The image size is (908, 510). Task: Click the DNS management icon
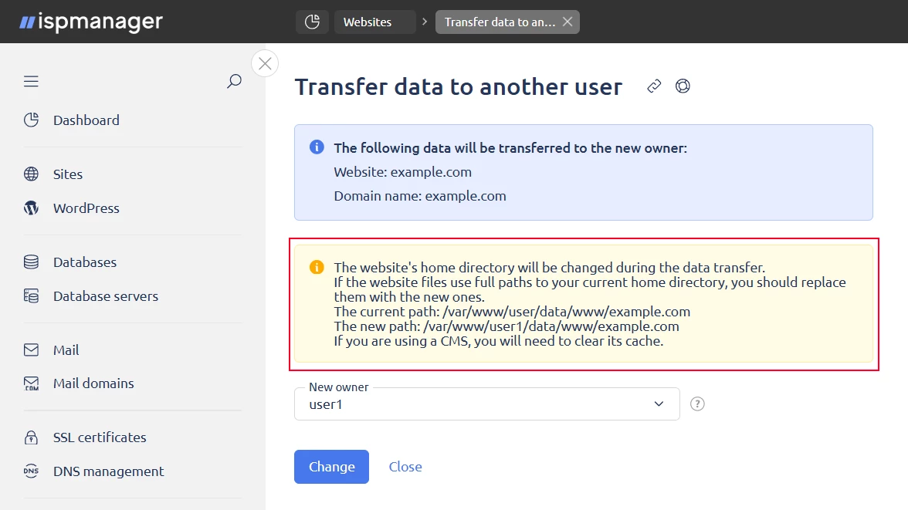31,471
